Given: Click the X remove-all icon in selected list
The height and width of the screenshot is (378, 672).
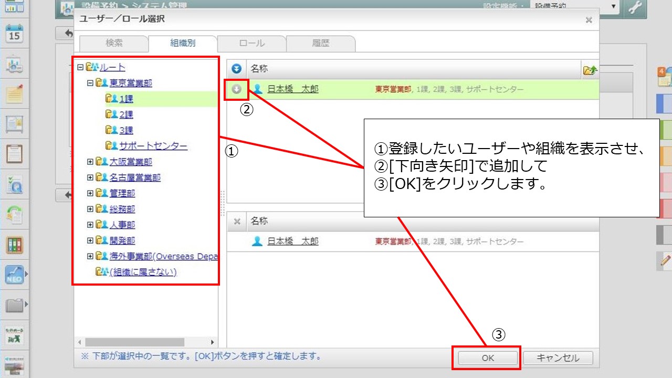Looking at the screenshot, I should tap(237, 222).
